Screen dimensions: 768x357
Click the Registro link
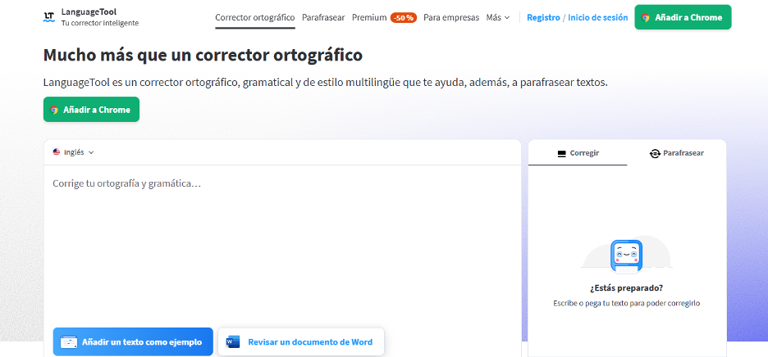[x=543, y=17]
